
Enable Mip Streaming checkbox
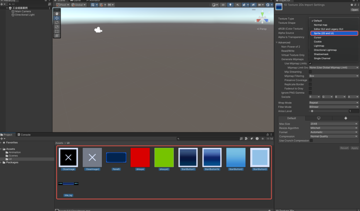point(310,72)
